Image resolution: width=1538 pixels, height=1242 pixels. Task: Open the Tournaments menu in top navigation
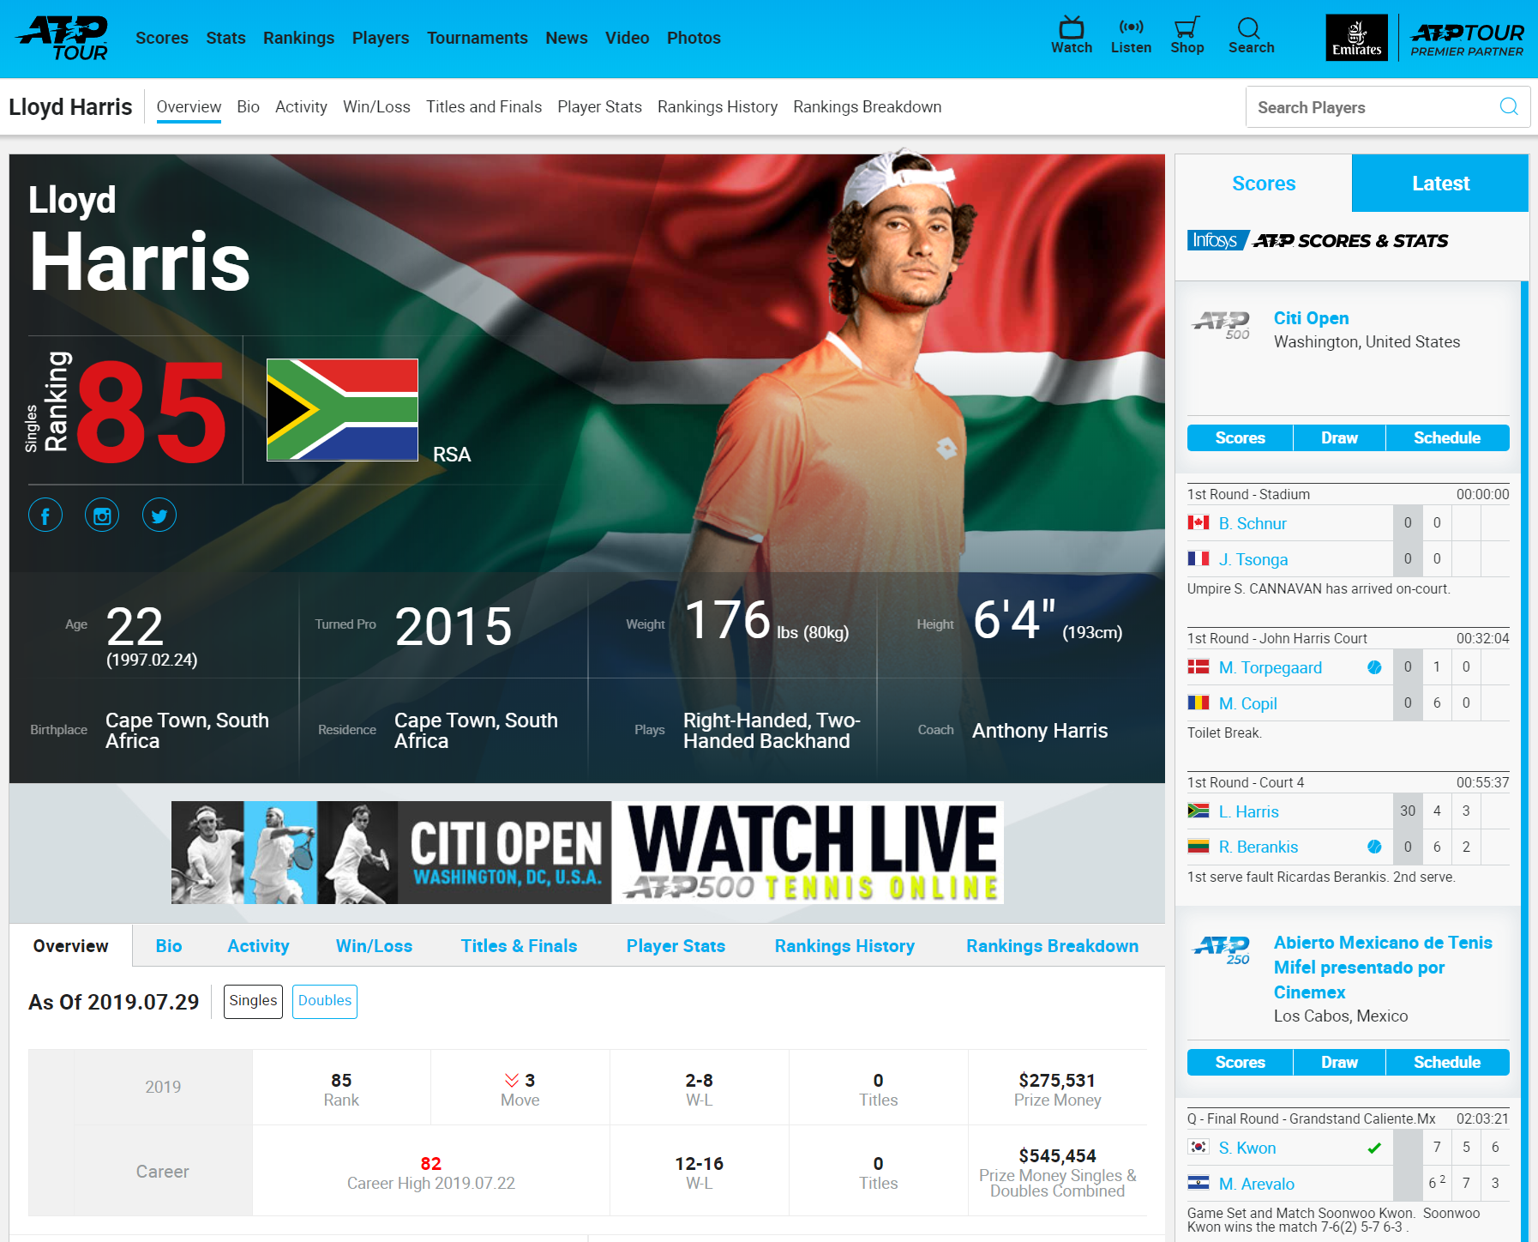click(x=478, y=38)
